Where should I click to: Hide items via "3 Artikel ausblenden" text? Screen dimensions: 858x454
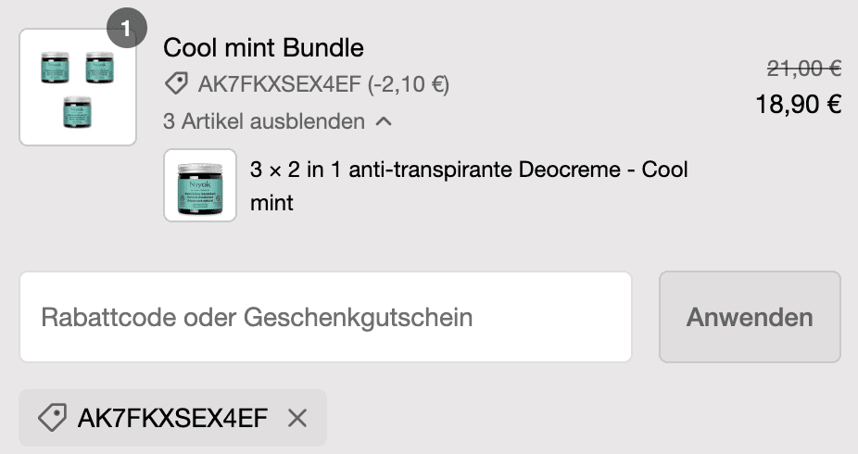tap(263, 121)
